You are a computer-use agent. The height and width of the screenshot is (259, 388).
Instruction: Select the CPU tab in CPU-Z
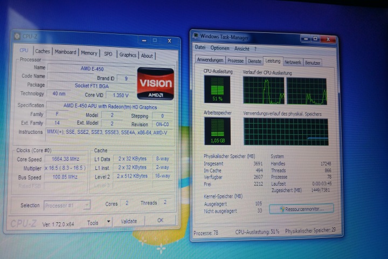24,50
